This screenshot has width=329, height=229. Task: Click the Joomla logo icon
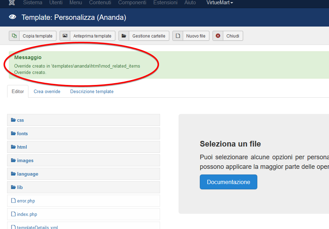tap(12, 2)
